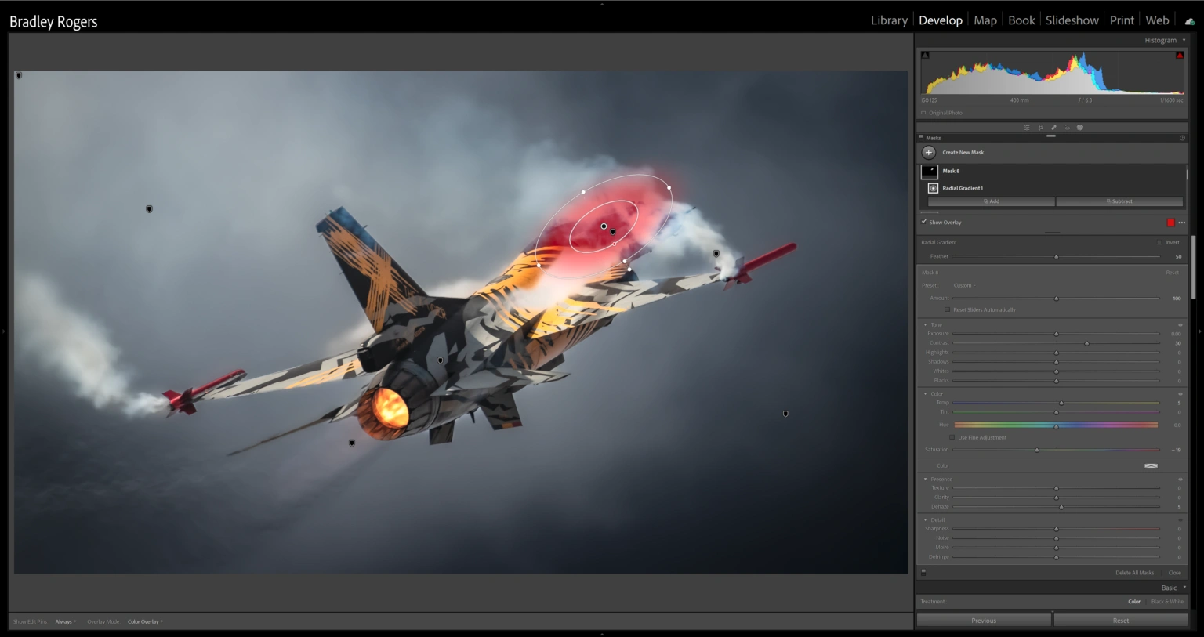Open Overlay Mode Color Overlay dropdown
Image resolution: width=1204 pixels, height=637 pixels.
point(145,621)
